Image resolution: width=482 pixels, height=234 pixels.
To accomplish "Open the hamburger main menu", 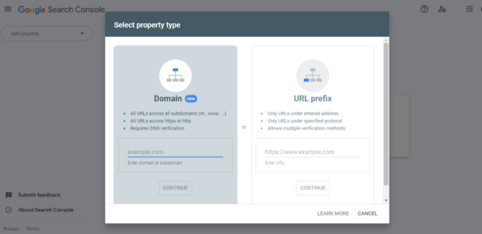I will [8, 9].
